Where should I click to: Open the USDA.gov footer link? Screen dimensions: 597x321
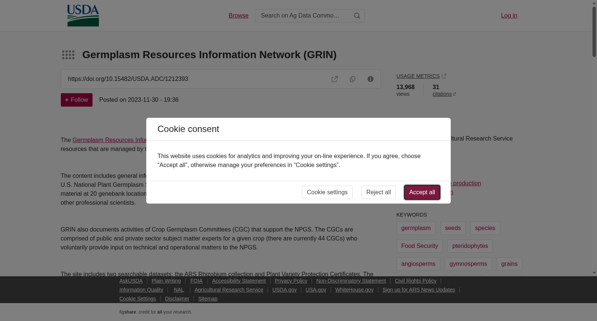[x=284, y=290]
